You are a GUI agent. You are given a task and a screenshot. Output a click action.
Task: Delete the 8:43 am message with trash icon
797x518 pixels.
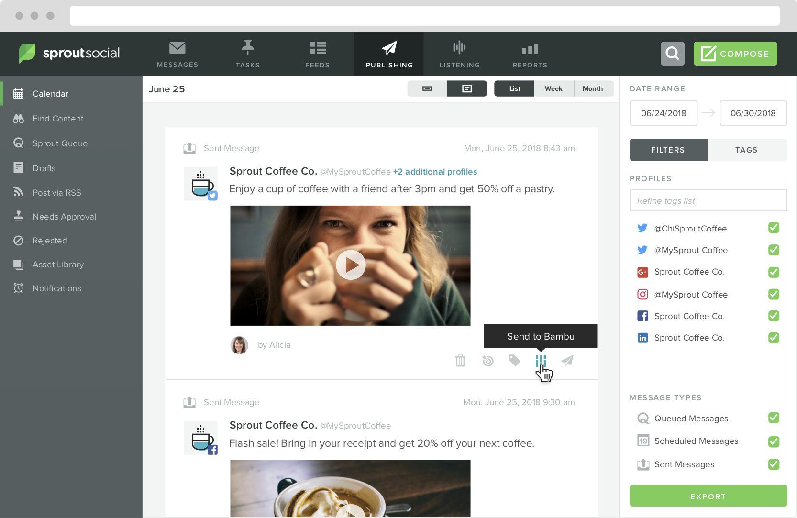(x=460, y=361)
